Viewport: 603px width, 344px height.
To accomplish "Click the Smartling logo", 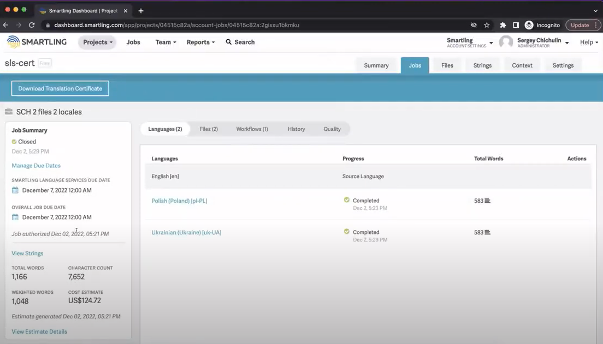I will (x=37, y=42).
